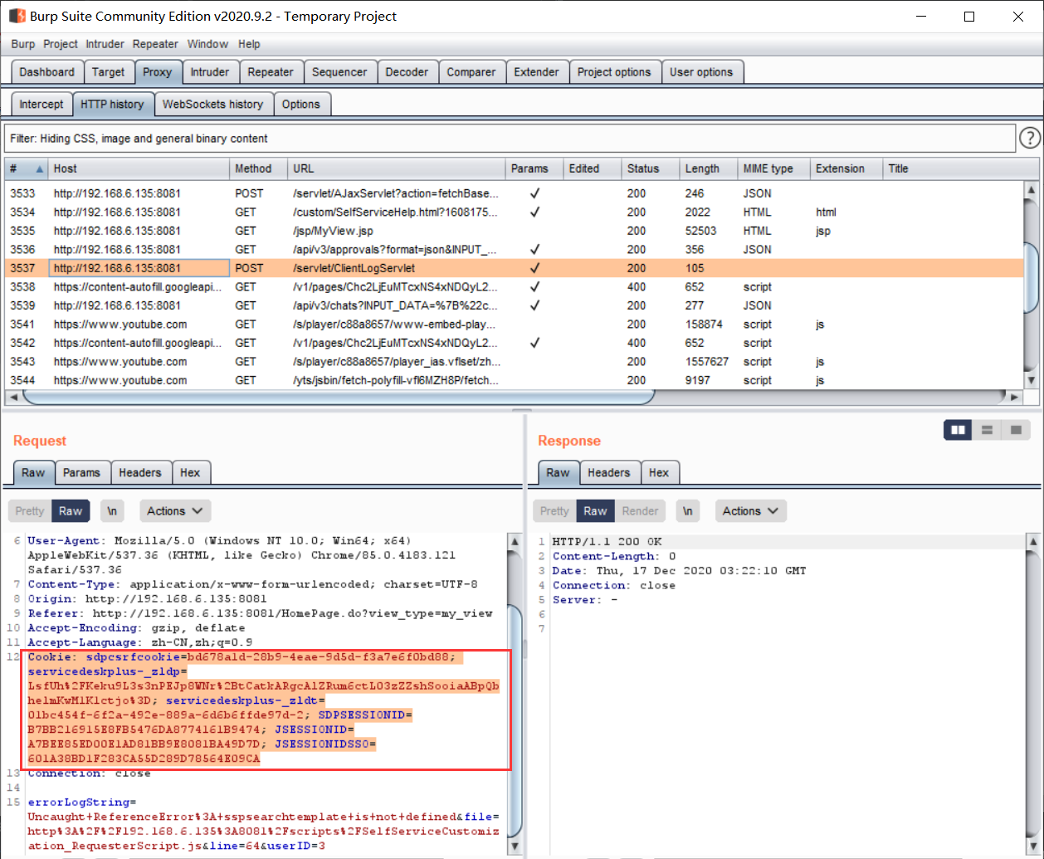Switch to the Intruder tool tab
The height and width of the screenshot is (859, 1044).
[x=210, y=72]
